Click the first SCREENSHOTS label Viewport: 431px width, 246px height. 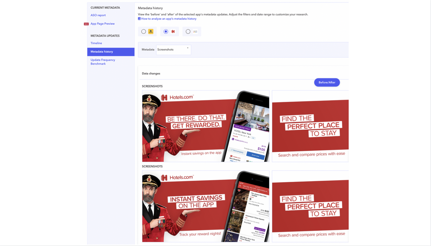[152, 86]
